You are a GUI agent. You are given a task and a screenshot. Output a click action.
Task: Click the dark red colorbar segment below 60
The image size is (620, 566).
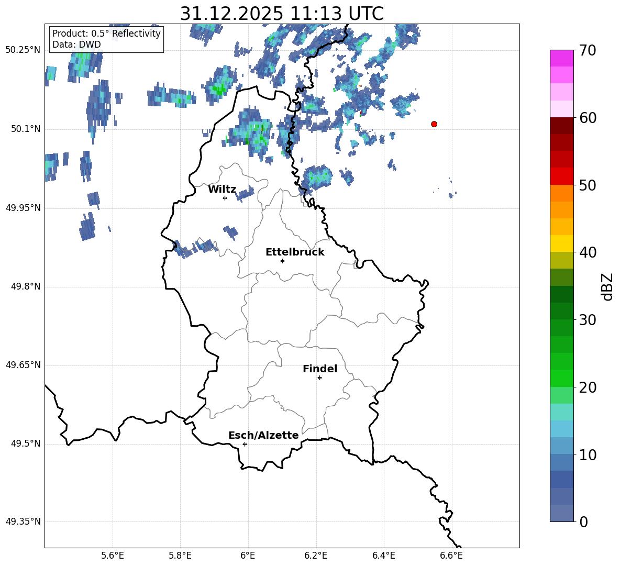(x=561, y=126)
